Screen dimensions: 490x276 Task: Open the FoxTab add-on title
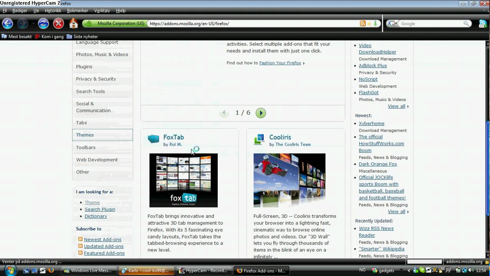pyautogui.click(x=173, y=137)
